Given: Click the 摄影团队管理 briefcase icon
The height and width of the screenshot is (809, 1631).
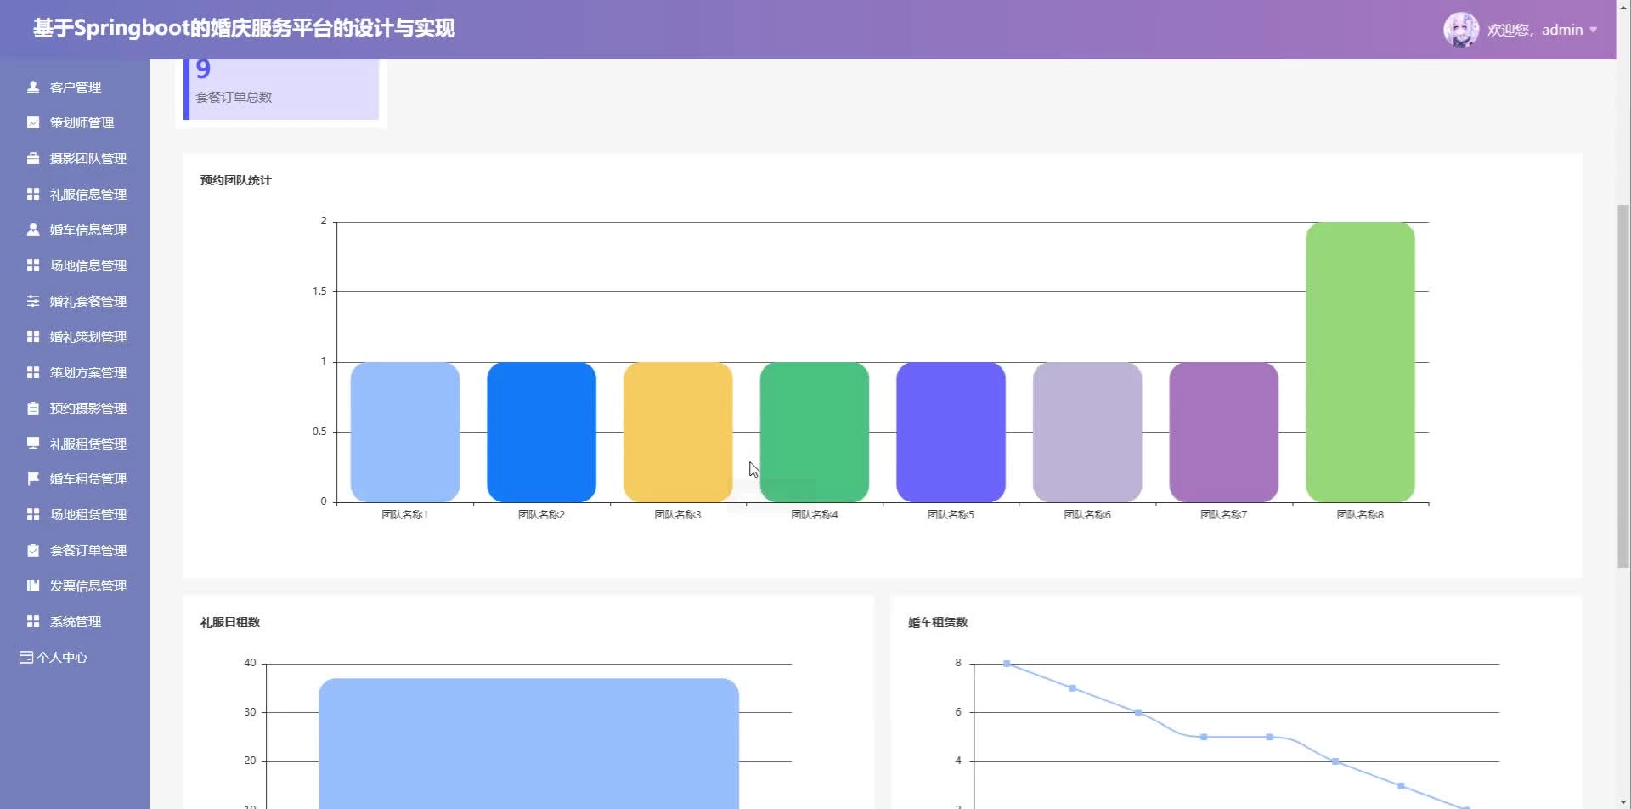Looking at the screenshot, I should tap(33, 158).
